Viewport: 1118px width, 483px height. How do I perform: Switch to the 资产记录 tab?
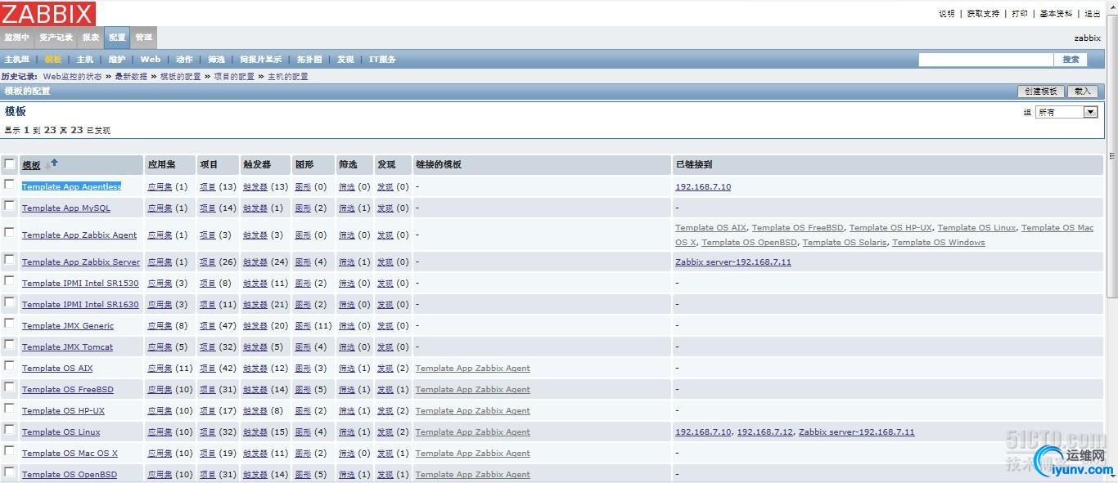pyautogui.click(x=56, y=38)
